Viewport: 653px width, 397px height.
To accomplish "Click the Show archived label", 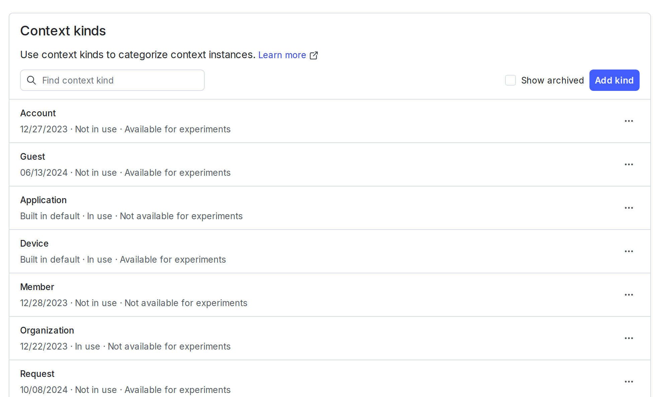I will click(x=552, y=80).
